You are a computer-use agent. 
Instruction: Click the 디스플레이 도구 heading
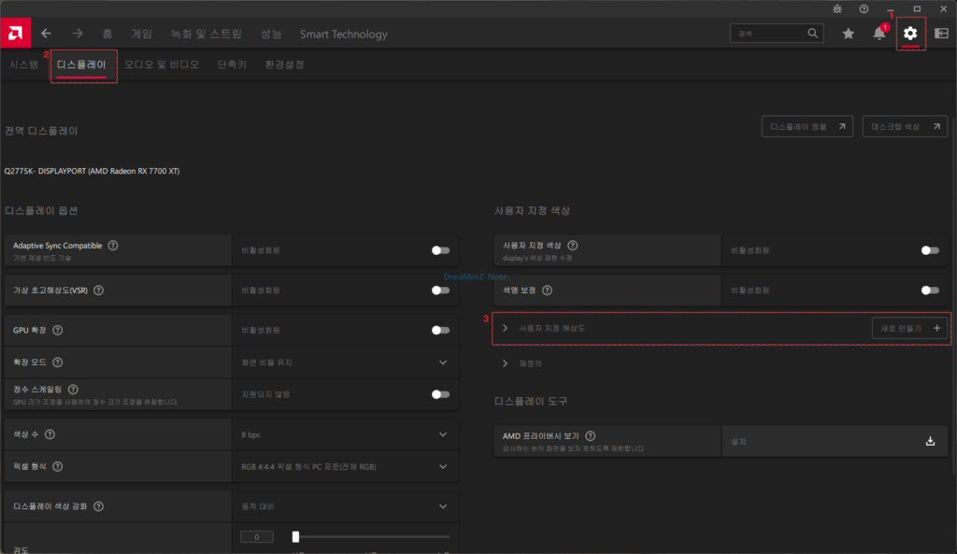pos(531,401)
